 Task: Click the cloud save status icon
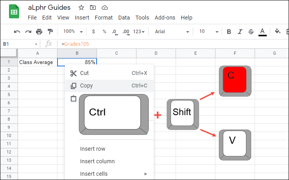click(104, 7)
